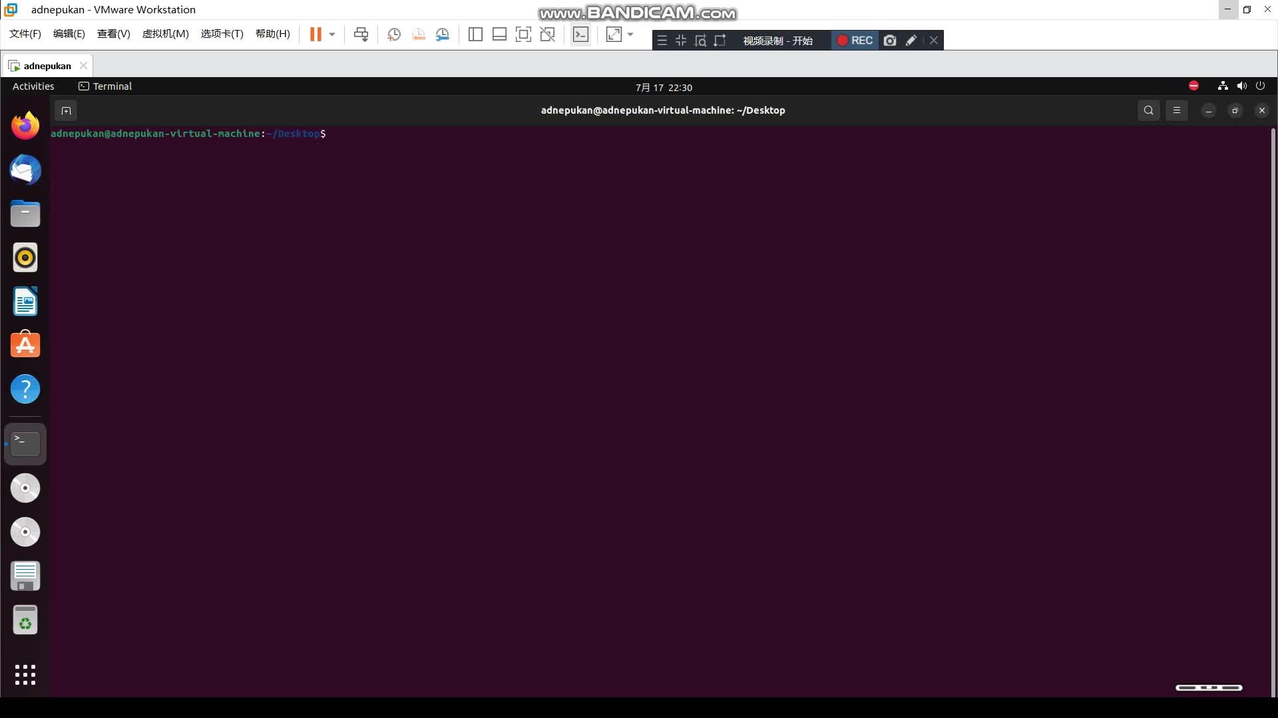The height and width of the screenshot is (718, 1278).
Task: Expand the power options dropdown arrow
Action: 332,35
